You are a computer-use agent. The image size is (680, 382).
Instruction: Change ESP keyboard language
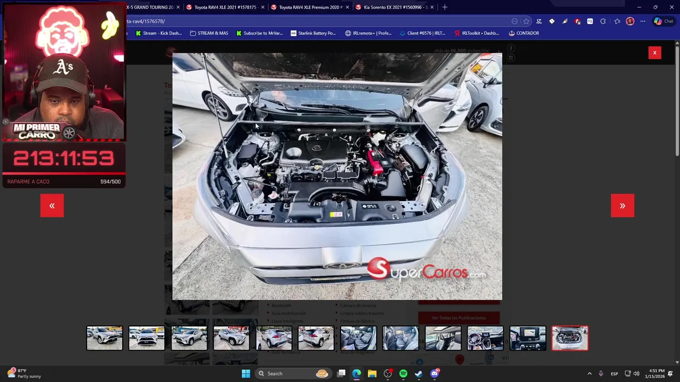[614, 374]
